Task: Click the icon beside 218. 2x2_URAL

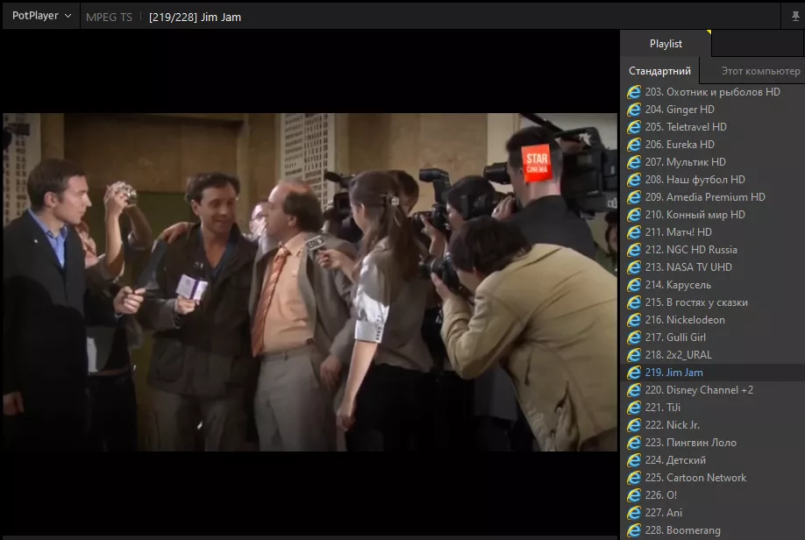Action: (x=634, y=355)
